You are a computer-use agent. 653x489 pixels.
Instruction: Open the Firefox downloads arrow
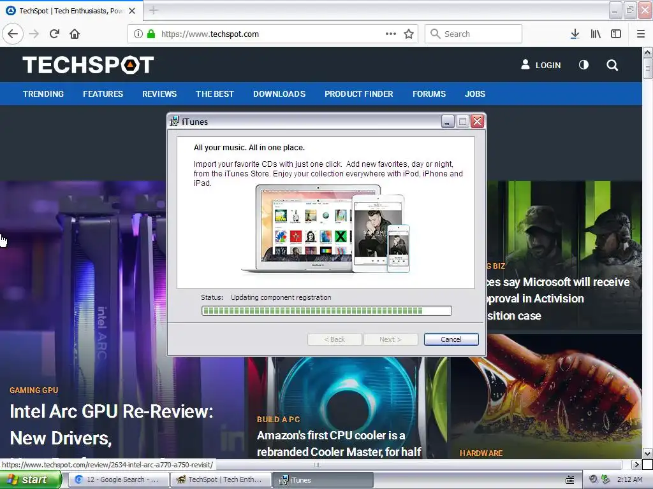coord(575,34)
